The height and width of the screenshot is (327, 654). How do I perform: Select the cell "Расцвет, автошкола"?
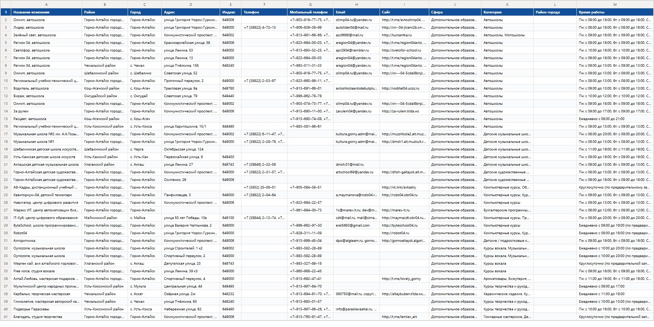click(46, 119)
